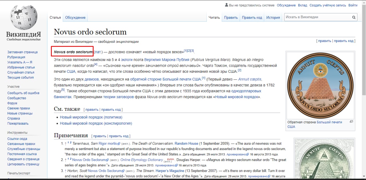Click footnote reference [4] after 'nascitur ordo'
This screenshot has height=180, width=366.
96,64
